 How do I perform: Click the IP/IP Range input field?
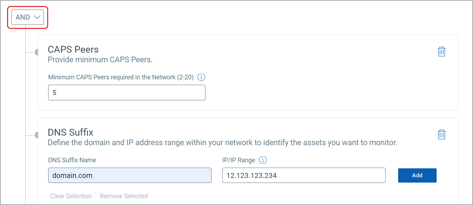pos(304,175)
